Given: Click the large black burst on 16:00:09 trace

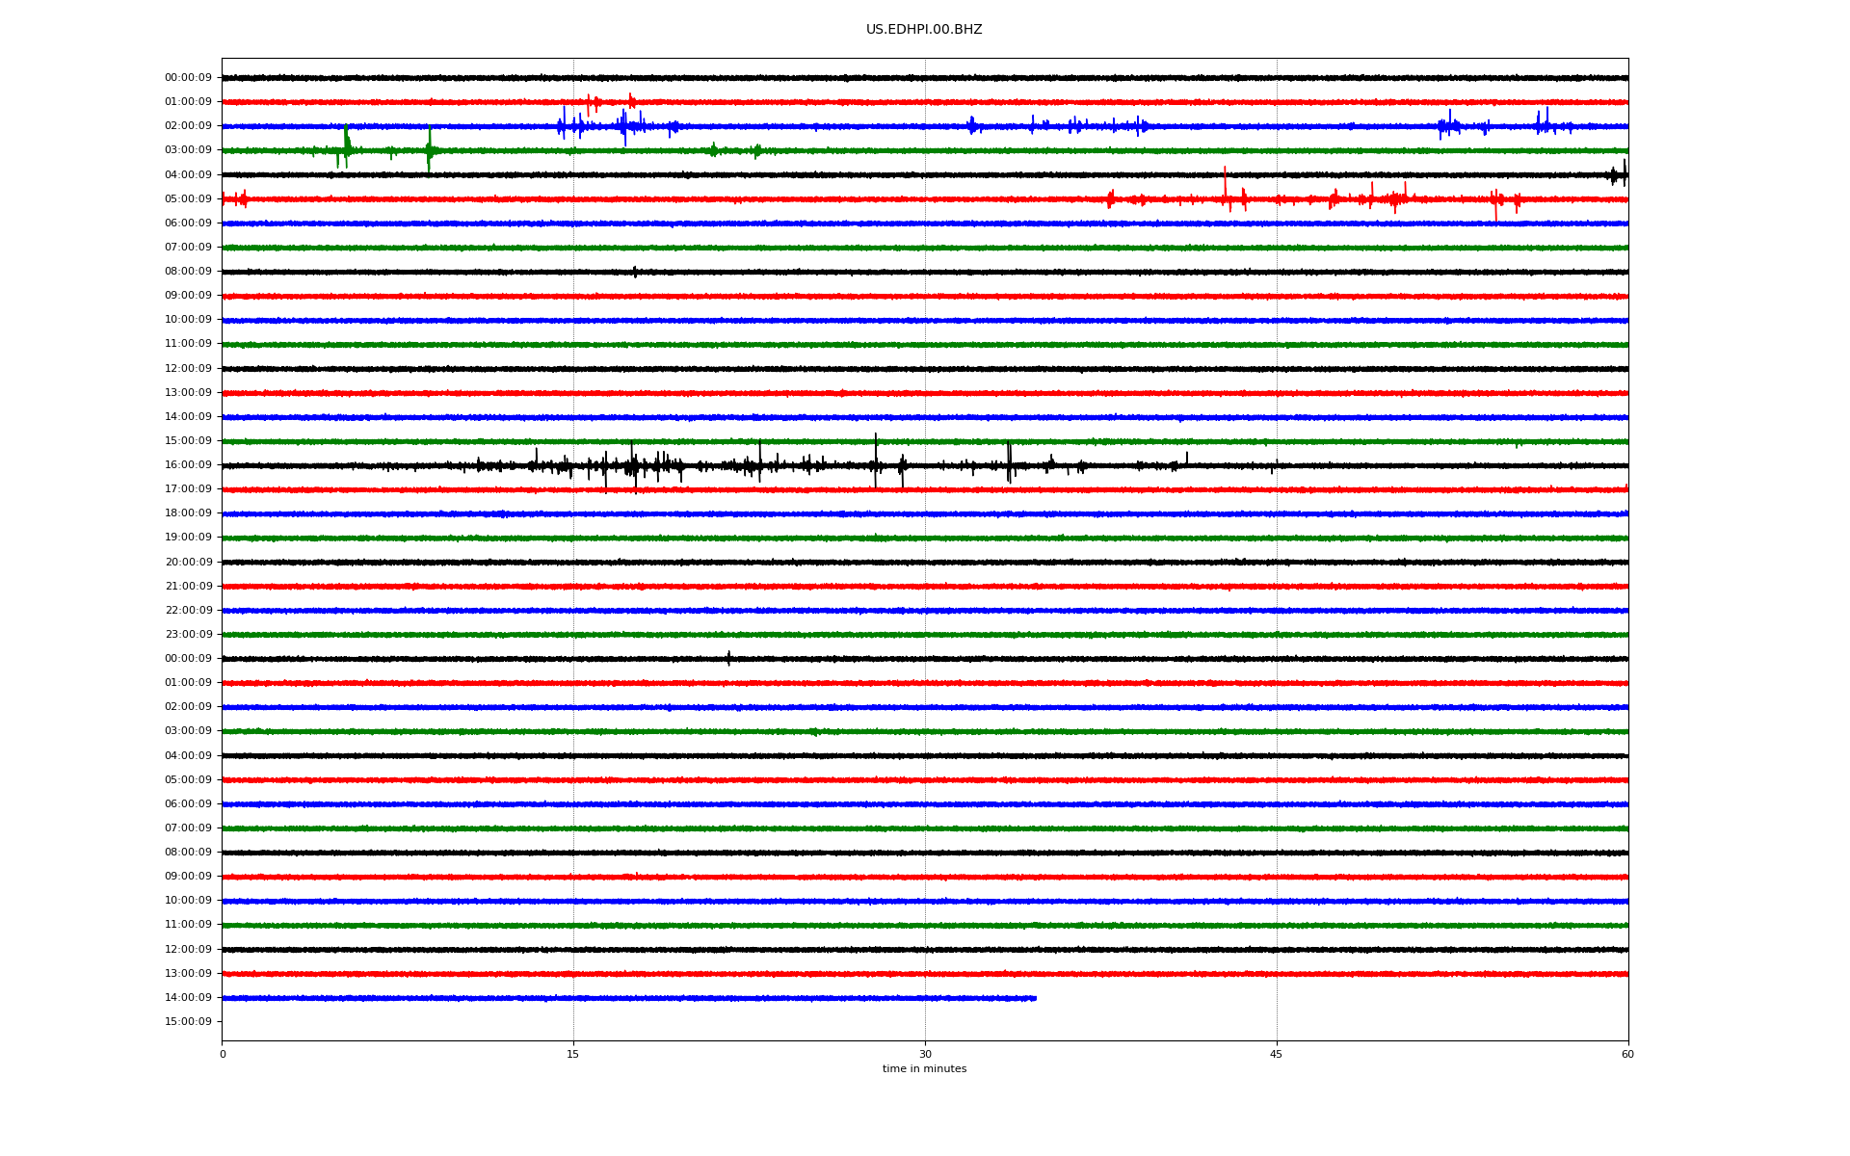Looking at the screenshot, I should point(633,466).
